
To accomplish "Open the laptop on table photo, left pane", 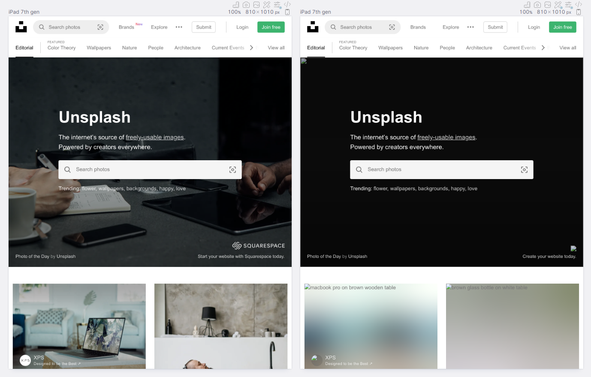I will pyautogui.click(x=79, y=326).
